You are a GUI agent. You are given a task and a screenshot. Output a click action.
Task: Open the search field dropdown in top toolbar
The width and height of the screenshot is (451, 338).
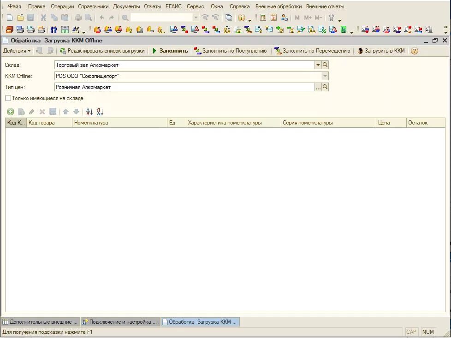tap(196, 18)
